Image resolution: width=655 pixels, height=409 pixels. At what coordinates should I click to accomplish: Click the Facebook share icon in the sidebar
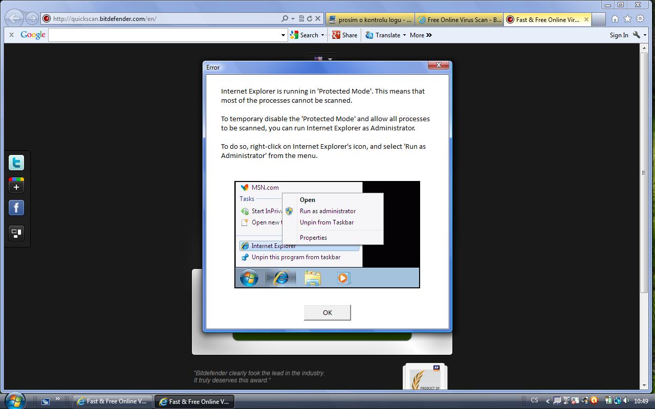click(16, 208)
